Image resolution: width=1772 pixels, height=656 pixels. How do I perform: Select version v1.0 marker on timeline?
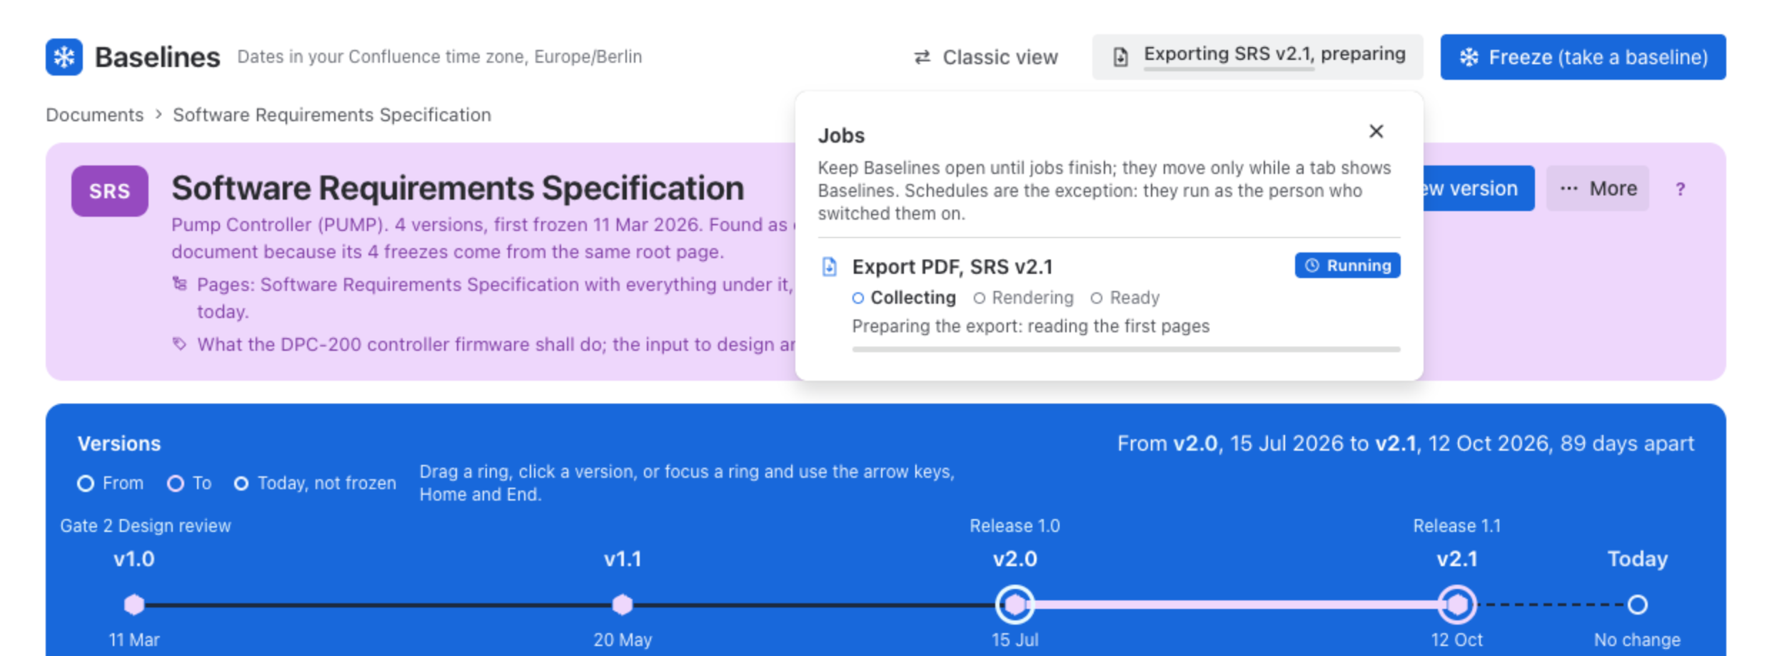[x=134, y=605]
